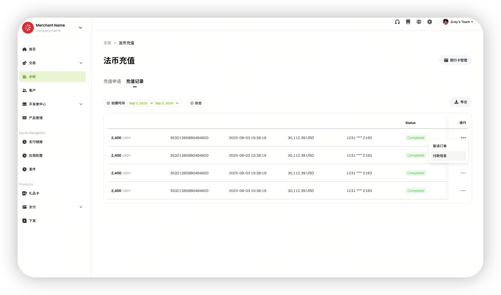This screenshot has width=501, height=295.
Task: Click the 导出 export button
Action: pos(460,102)
